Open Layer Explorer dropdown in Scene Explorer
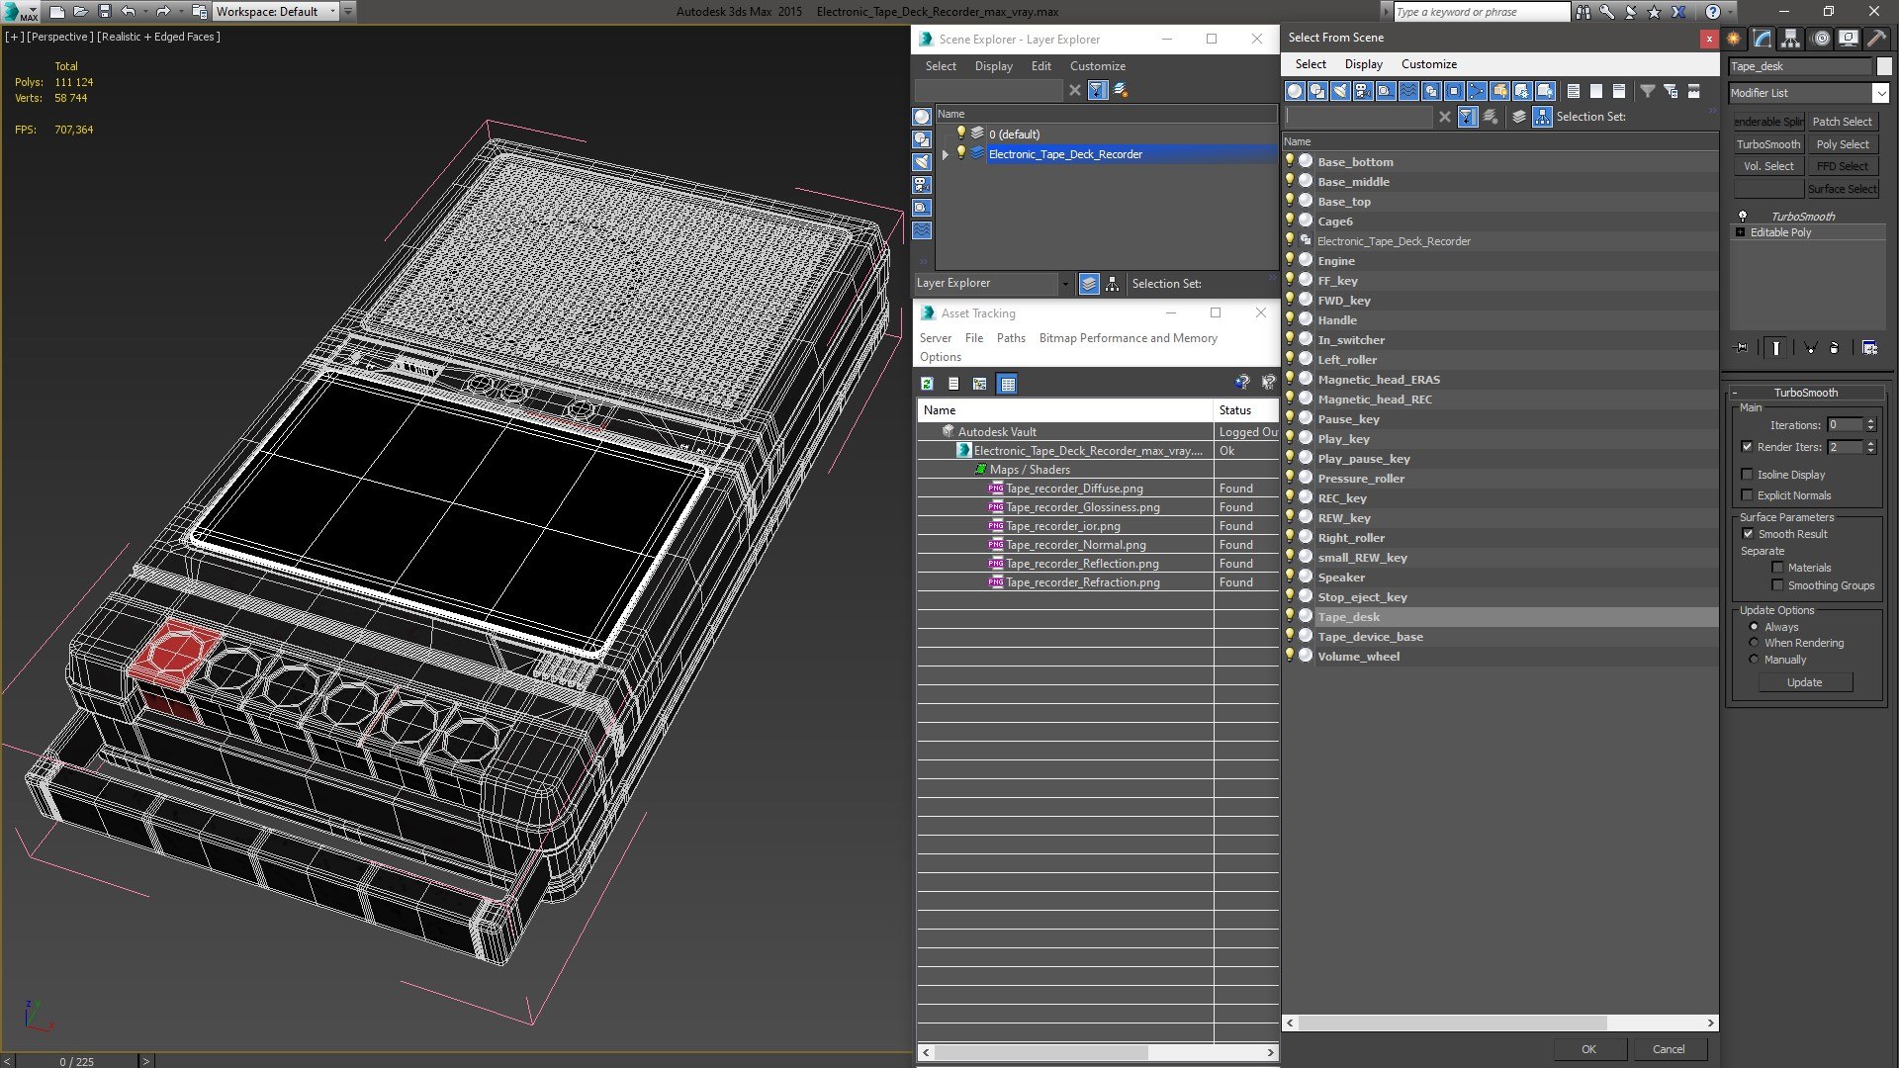 (x=1064, y=284)
